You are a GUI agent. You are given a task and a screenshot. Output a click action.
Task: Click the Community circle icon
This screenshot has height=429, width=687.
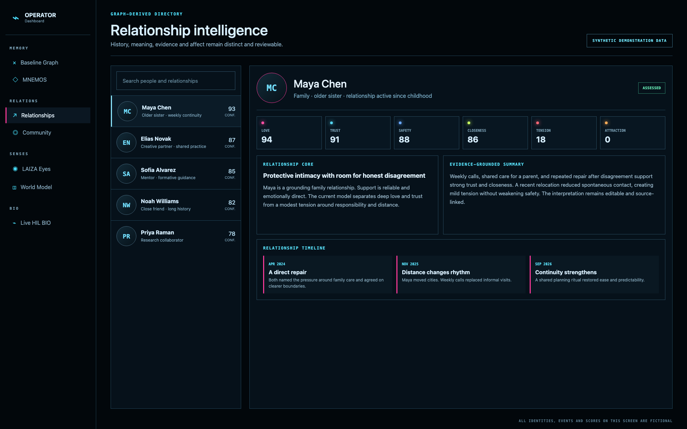tap(15, 132)
